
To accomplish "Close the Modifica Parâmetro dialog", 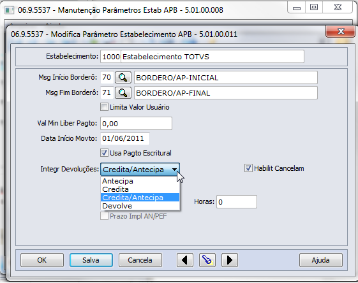I will click(340, 31).
